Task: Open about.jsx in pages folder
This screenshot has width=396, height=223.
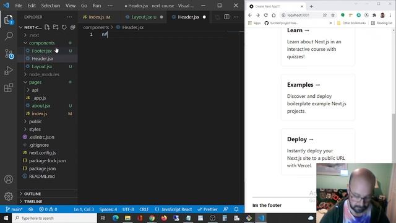Action: [x=41, y=106]
